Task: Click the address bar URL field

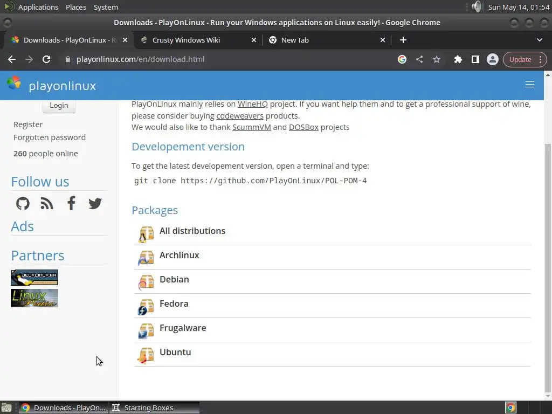Action: 216,59
